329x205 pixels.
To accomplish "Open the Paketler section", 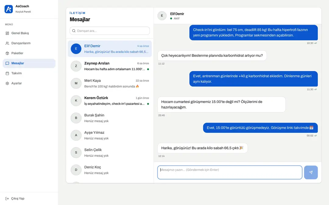I will tap(29, 53).
